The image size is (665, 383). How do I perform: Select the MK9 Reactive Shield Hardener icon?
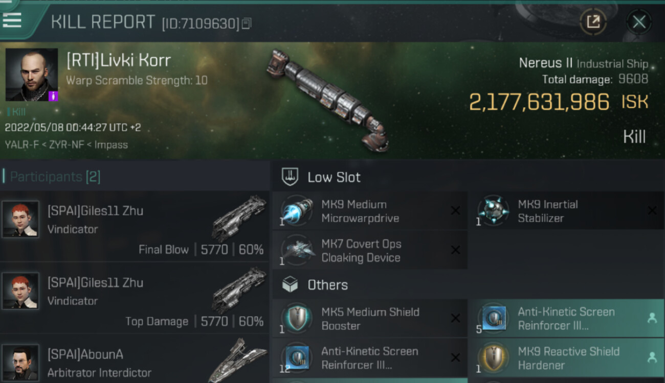(494, 357)
